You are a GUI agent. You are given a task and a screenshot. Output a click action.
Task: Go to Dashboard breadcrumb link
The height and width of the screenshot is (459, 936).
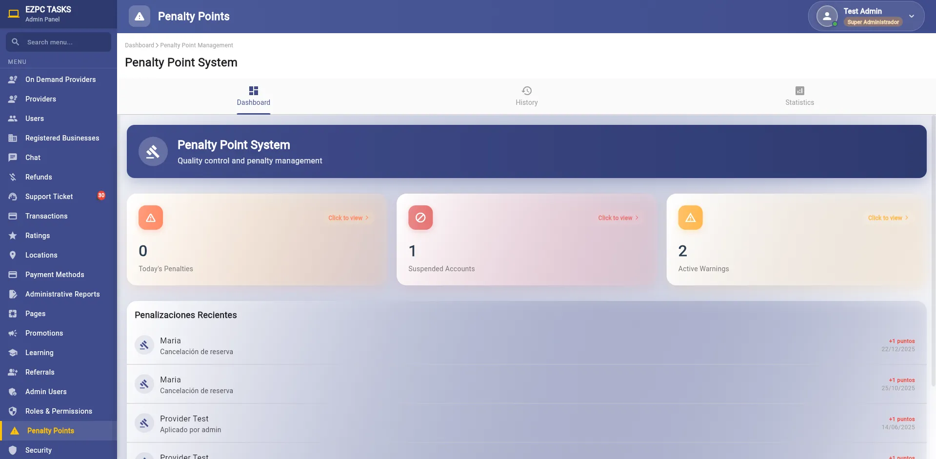pyautogui.click(x=139, y=45)
